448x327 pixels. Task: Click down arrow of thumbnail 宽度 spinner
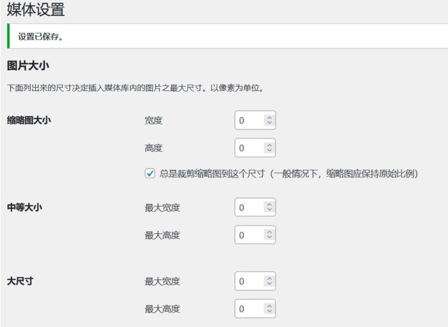tap(269, 124)
